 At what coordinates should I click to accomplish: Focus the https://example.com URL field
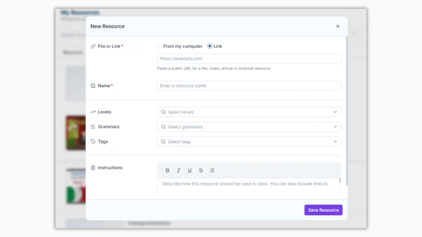tap(249, 59)
